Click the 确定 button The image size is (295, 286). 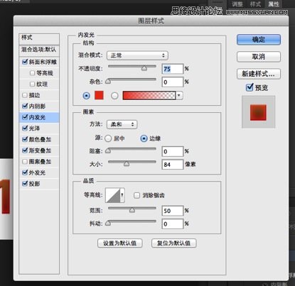tap(259, 40)
